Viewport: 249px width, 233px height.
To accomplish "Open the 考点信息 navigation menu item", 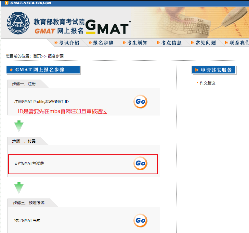I will 169,43.
